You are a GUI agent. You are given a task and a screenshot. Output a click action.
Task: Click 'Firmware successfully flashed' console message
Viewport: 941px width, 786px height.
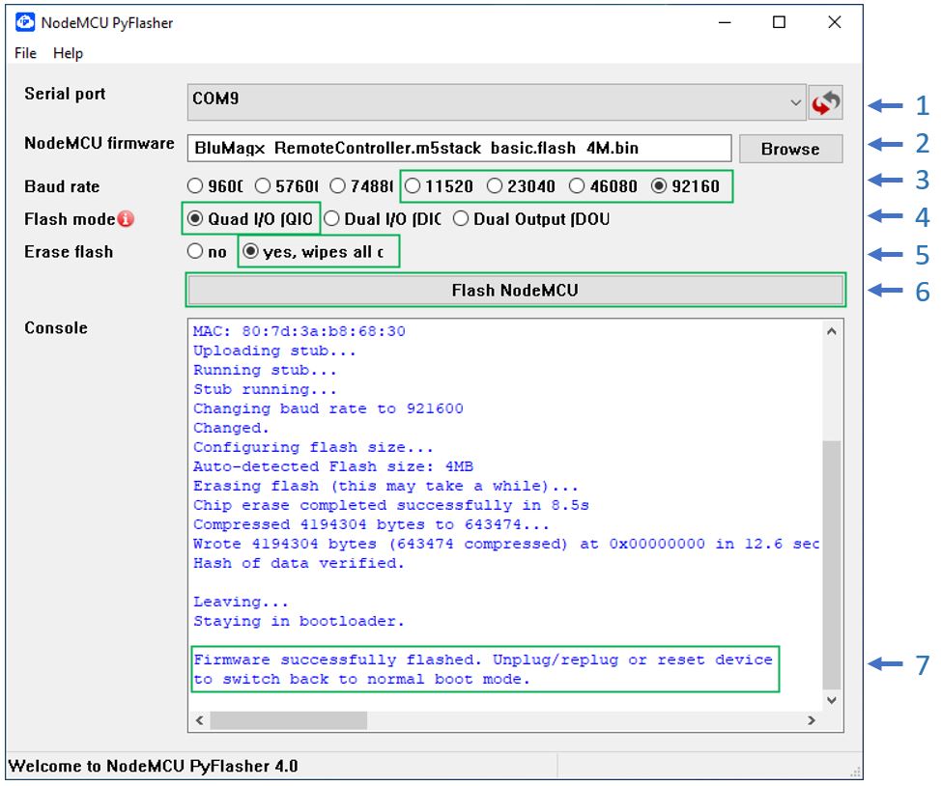(483, 669)
